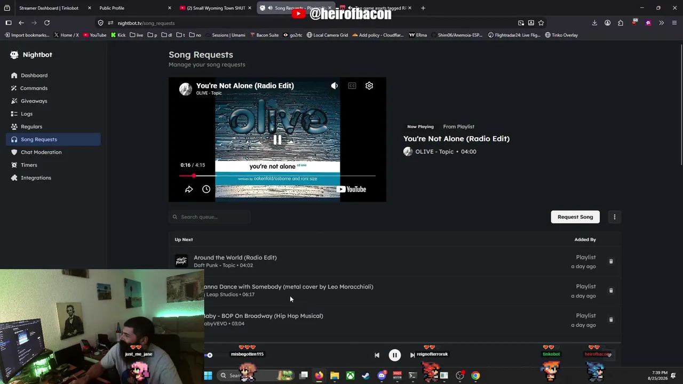Delete Around the World from queue

coord(611,261)
